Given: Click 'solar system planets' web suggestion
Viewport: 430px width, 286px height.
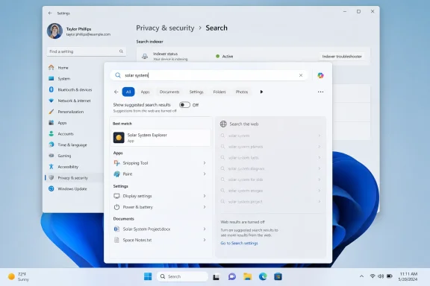Looking at the screenshot, I should (271, 147).
